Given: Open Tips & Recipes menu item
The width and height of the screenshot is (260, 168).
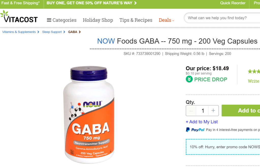Looking at the screenshot, I should (x=136, y=20).
